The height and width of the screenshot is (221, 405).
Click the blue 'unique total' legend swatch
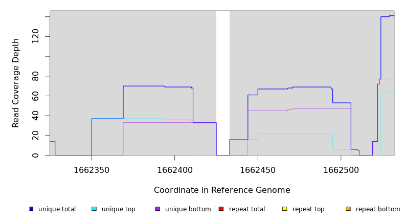[x=31, y=209]
